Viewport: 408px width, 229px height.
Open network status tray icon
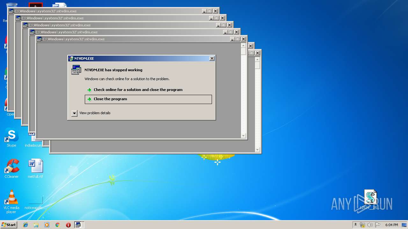click(362, 225)
